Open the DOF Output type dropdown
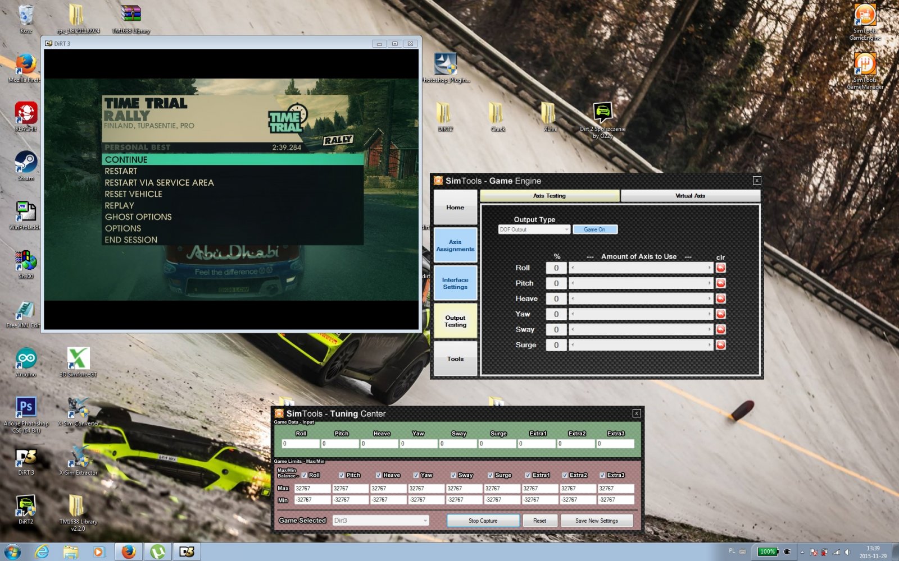 tap(534, 229)
